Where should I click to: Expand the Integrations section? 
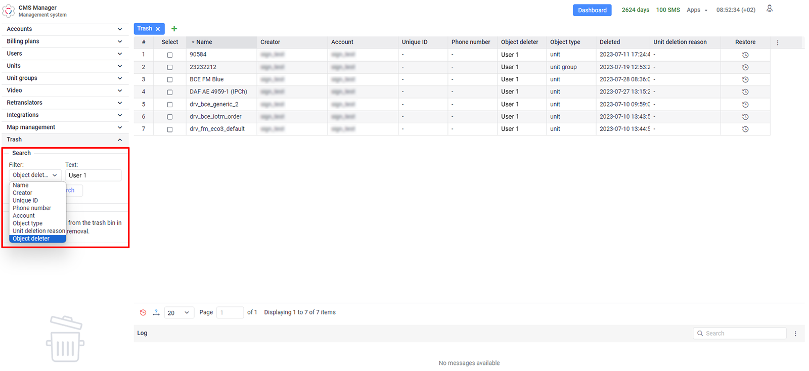(65, 115)
